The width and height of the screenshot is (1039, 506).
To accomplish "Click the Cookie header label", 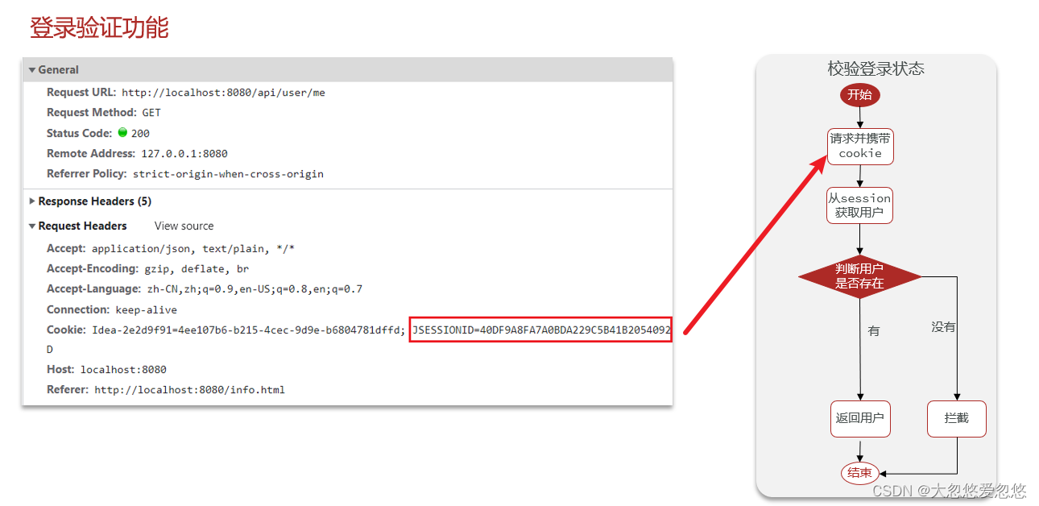I will [66, 330].
